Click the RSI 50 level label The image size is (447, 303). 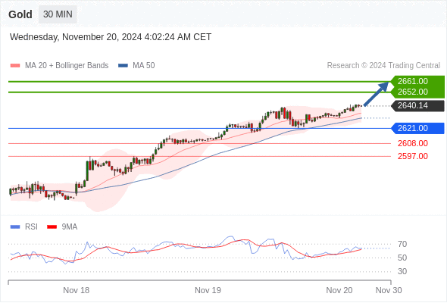402,258
